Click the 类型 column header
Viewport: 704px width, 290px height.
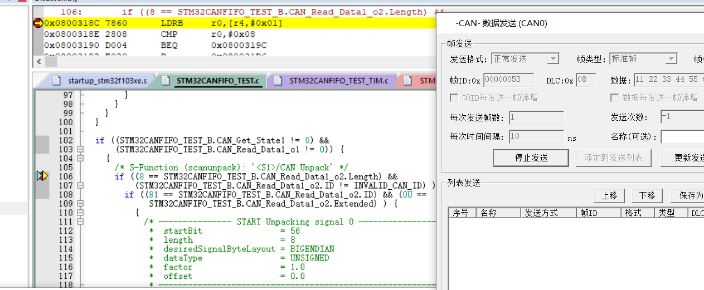[671, 213]
